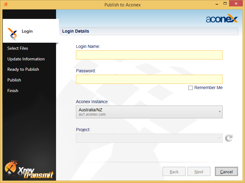Close the Publish to Aconex window

tap(236, 3)
